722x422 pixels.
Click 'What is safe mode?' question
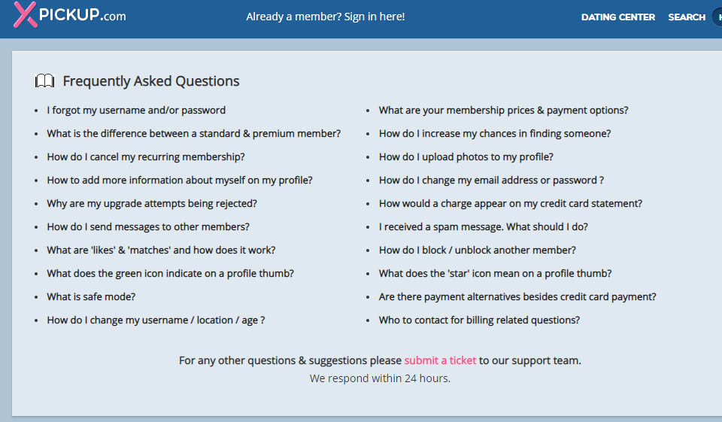click(x=91, y=296)
